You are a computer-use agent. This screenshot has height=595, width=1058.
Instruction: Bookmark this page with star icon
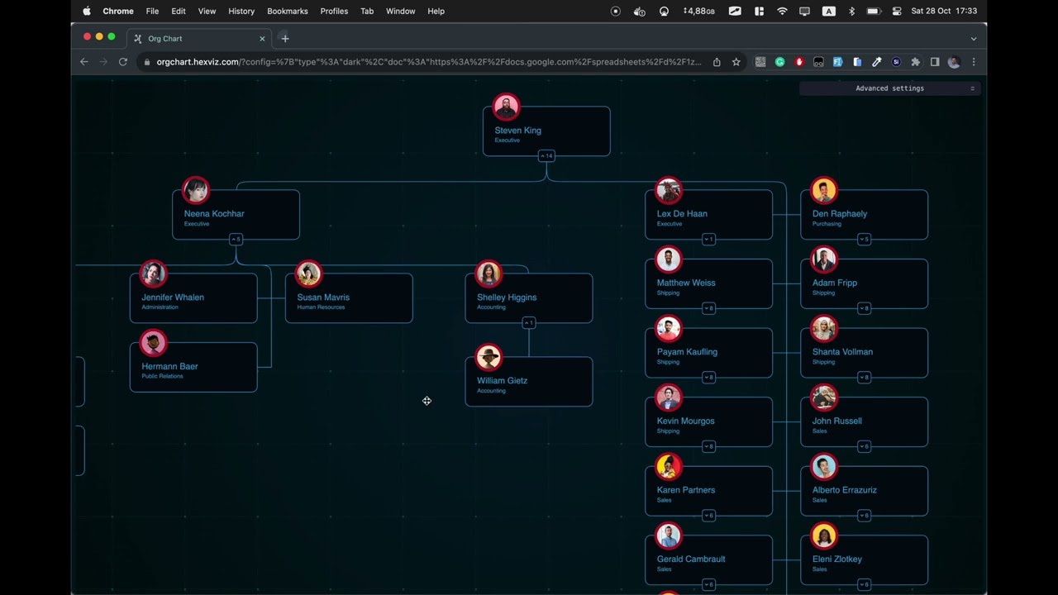coord(736,62)
